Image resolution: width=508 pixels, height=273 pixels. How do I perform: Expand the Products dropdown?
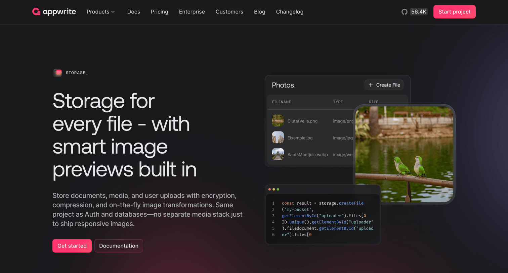point(101,12)
